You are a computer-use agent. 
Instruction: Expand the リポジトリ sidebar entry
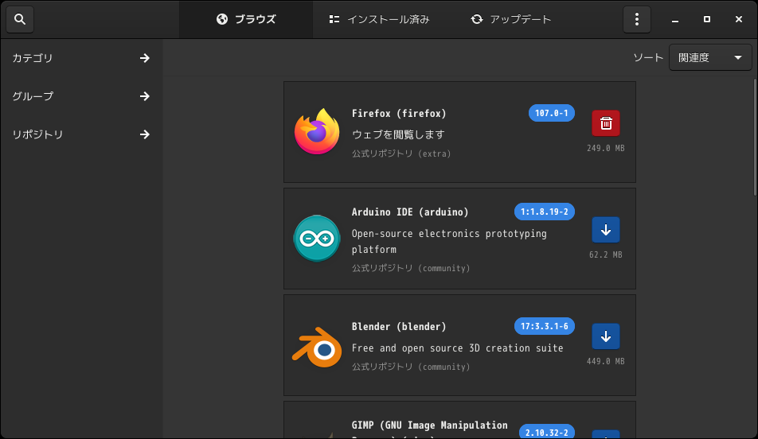tap(81, 134)
